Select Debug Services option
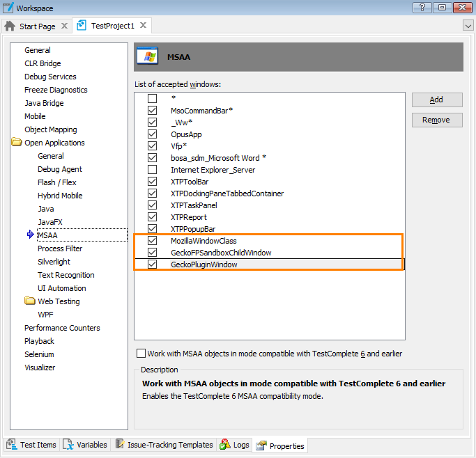The height and width of the screenshot is (458, 476). click(x=50, y=77)
